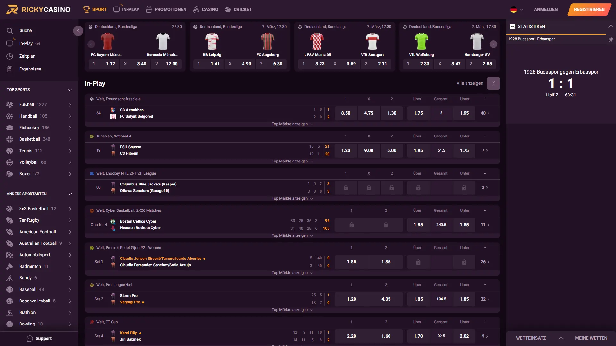The width and height of the screenshot is (616, 346).
Task: Click the Fußball sport icon
Action: click(x=10, y=104)
